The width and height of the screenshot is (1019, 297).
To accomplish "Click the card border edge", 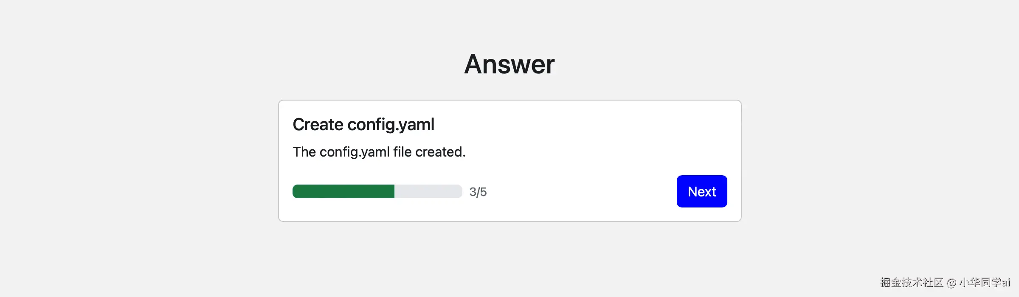I will pyautogui.click(x=279, y=160).
